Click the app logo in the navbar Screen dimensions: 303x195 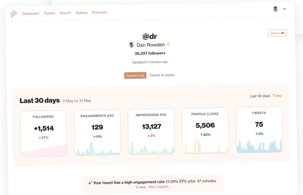click(x=14, y=14)
